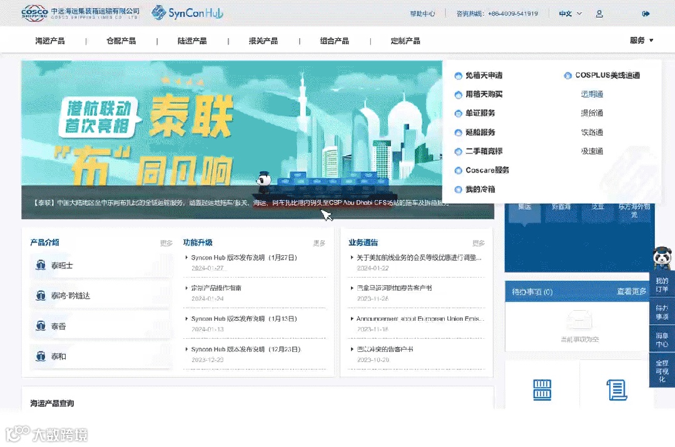The image size is (675, 447).
Task: Open 定制产品操作指南 article
Action: point(216,288)
